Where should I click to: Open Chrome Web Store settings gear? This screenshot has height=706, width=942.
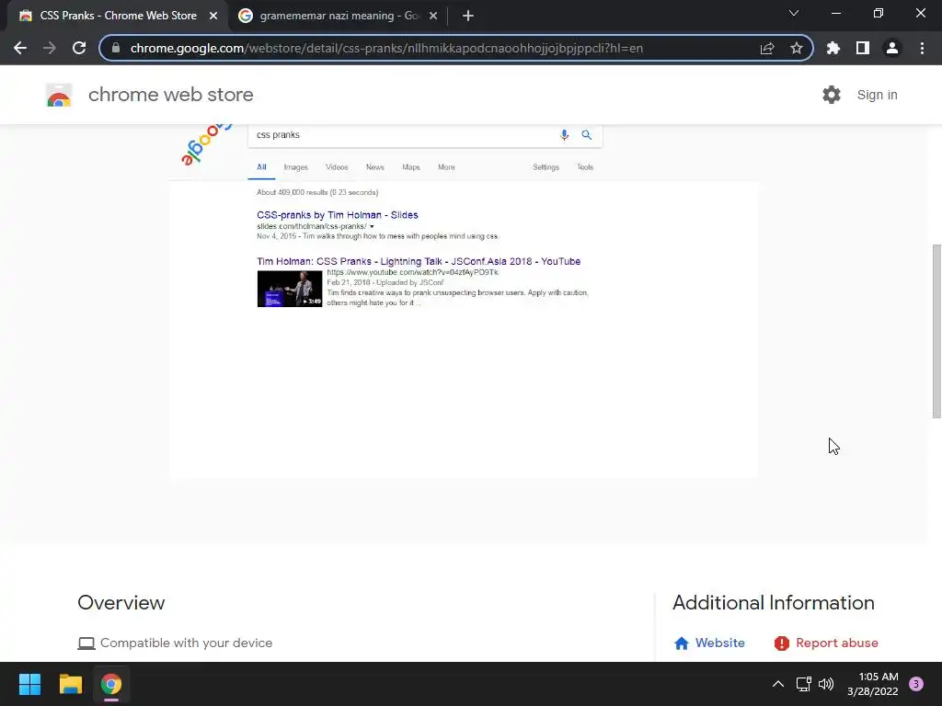pyautogui.click(x=832, y=95)
